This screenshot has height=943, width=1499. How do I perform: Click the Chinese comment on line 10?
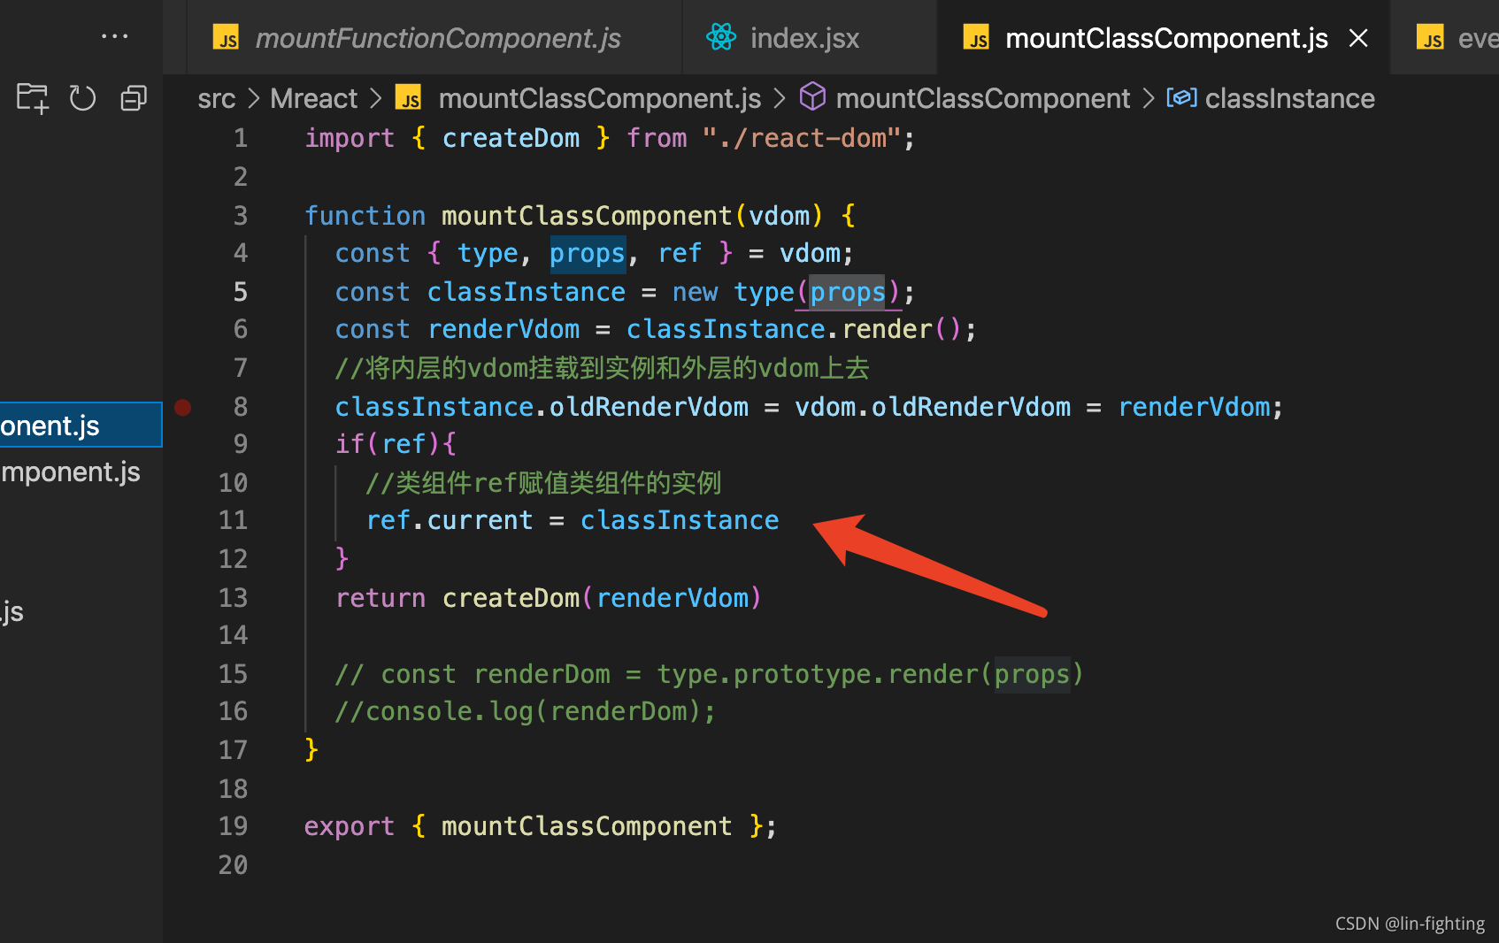(x=544, y=483)
